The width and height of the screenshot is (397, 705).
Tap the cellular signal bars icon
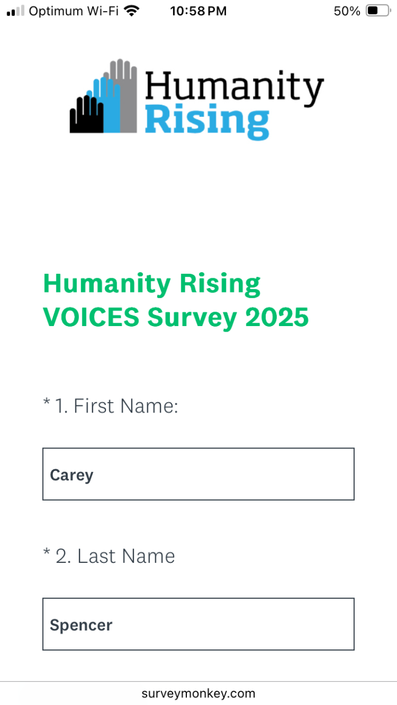pyautogui.click(x=15, y=11)
